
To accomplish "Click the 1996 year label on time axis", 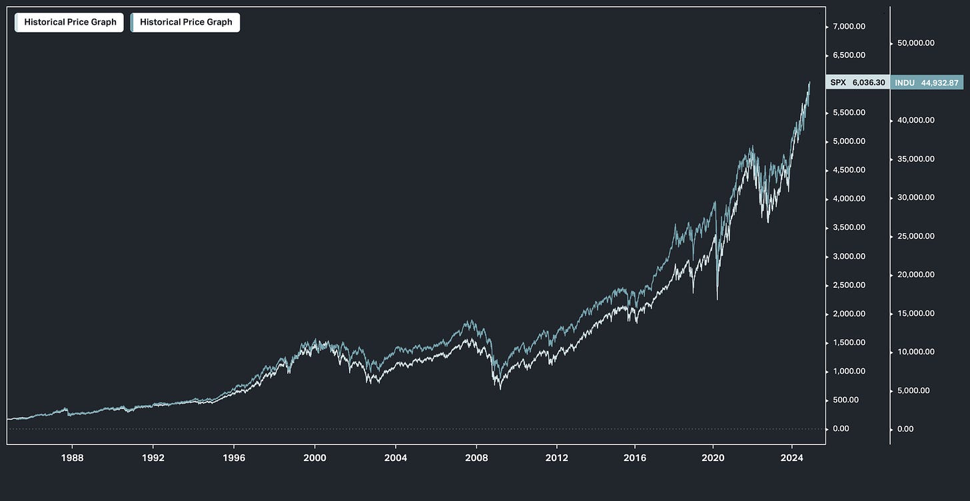I will [x=234, y=458].
